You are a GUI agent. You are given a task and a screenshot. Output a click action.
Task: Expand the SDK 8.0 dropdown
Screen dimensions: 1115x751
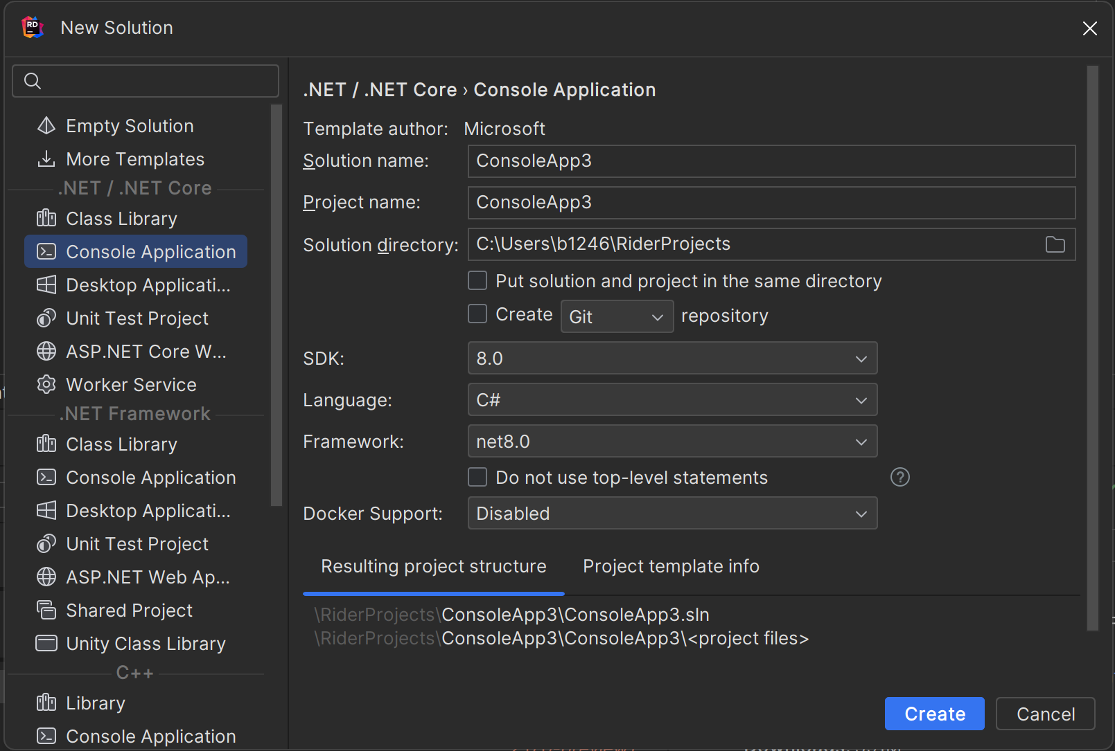(673, 358)
